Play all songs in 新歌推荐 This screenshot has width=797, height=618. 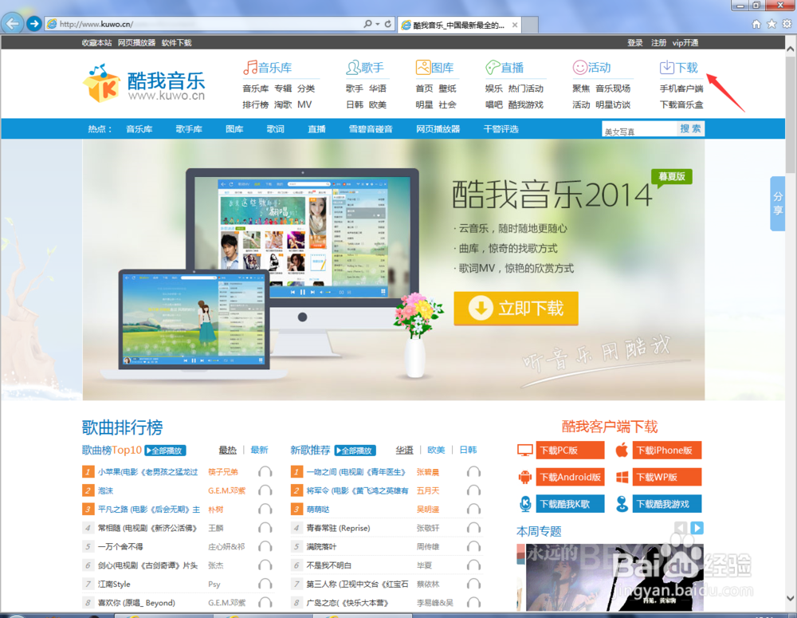[355, 451]
